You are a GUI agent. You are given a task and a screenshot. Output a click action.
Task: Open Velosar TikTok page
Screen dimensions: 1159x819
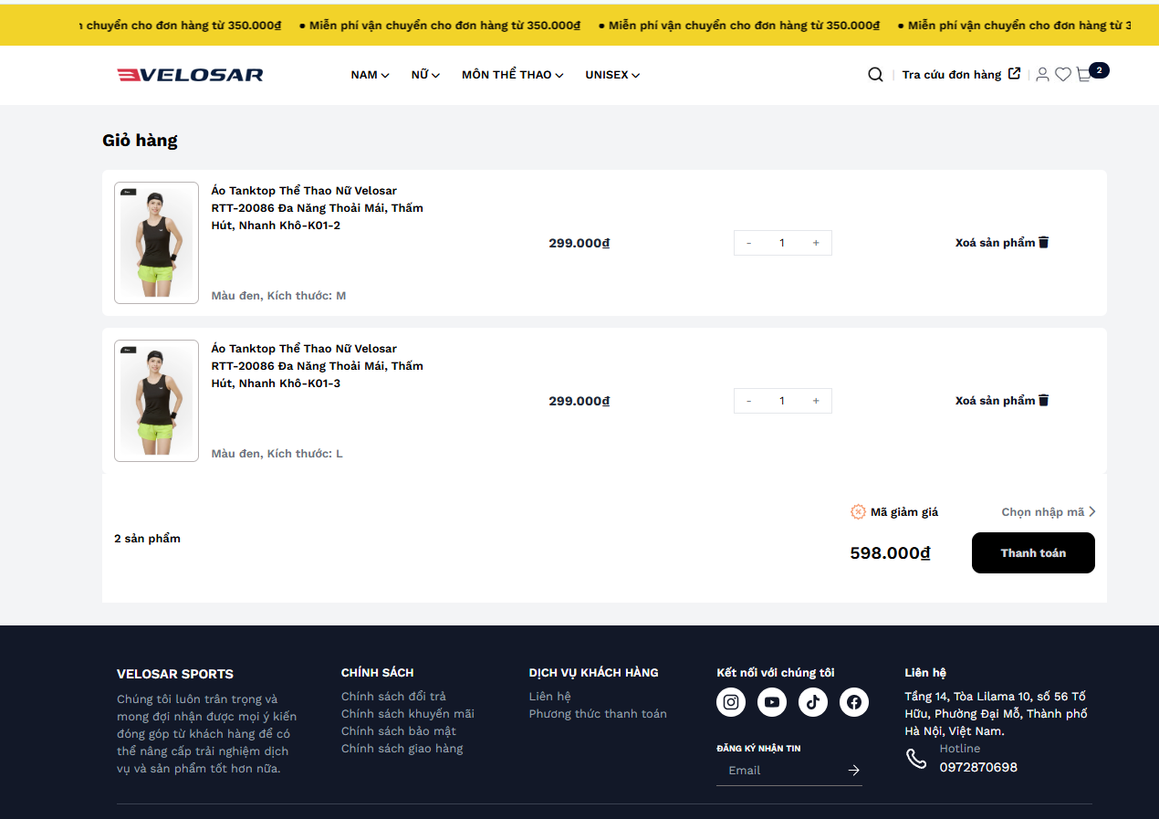813,702
